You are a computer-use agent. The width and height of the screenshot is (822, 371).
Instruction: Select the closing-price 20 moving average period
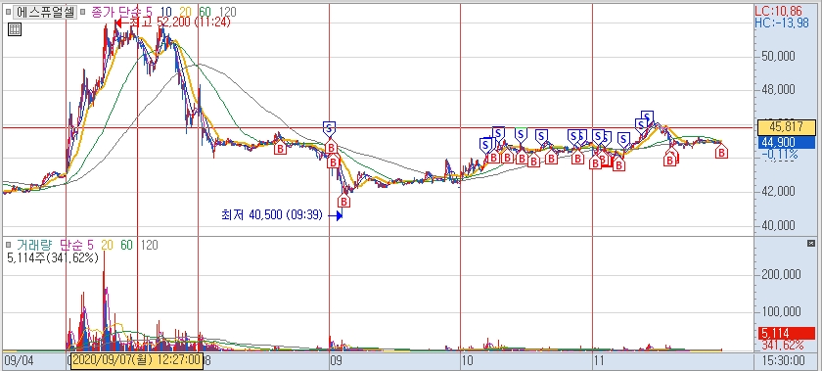186,11
